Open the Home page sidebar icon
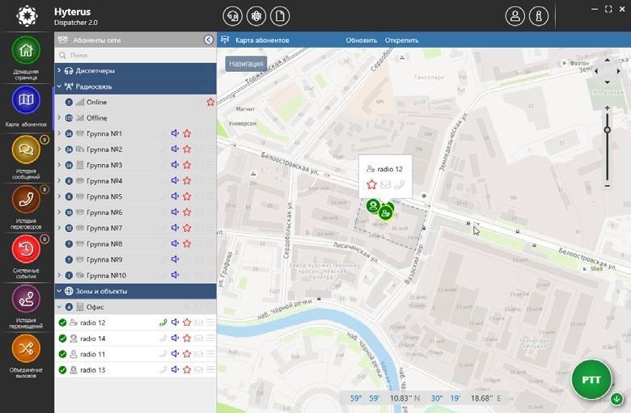Screen dimensions: 631x413 26,50
